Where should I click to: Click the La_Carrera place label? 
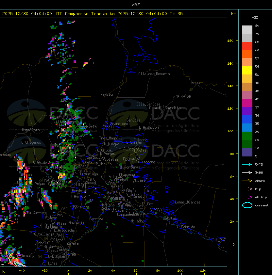click(x=37, y=213)
